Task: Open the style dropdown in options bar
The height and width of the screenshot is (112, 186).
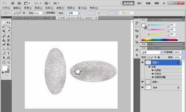Action: [x=74, y=13]
